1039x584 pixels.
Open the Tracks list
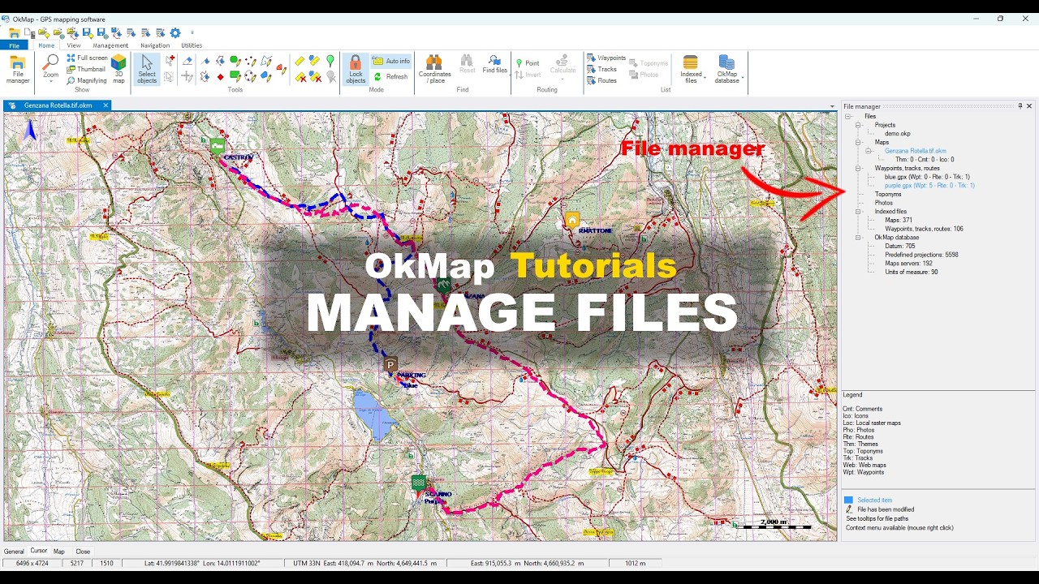[601, 70]
